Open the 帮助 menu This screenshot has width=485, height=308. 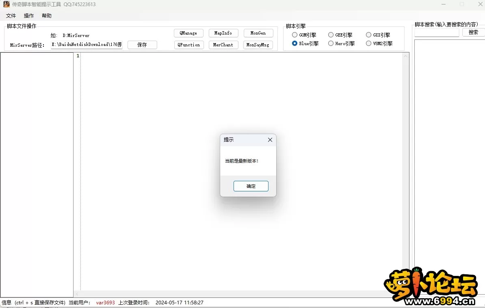click(47, 16)
